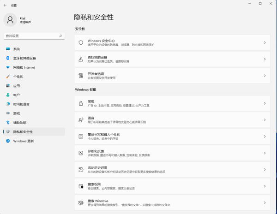The height and width of the screenshot is (214, 277).
Task: Click the 隐私和安全性 shield icon in sidebar
Action: tap(8, 131)
